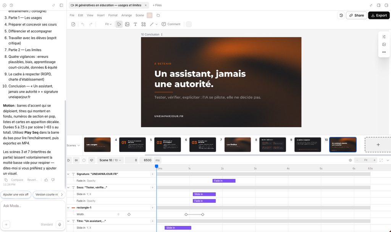391x232 pixels.
Task: Play the current scene
Action: pos(69,160)
